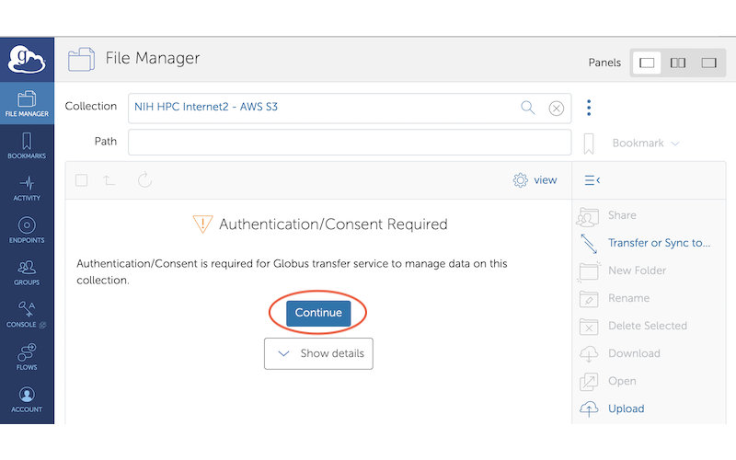Screen dimensions: 736x460
Task: Select Transfer or Sync to option
Action: [659, 243]
